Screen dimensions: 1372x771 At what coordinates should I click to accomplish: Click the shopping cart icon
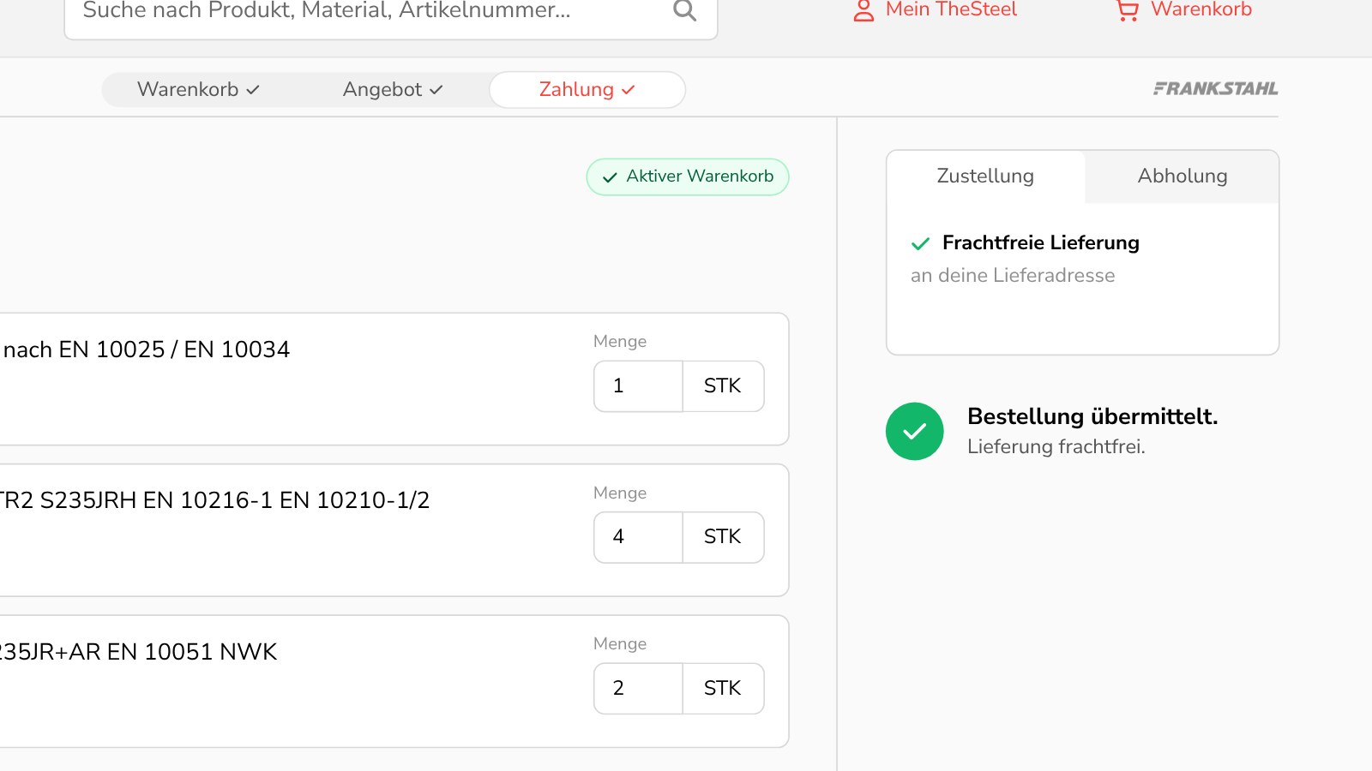point(1128,10)
